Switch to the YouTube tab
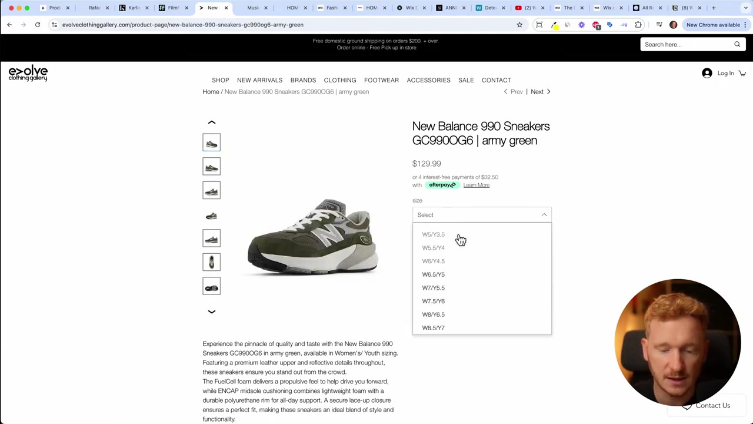The height and width of the screenshot is (424, 753). pyautogui.click(x=529, y=8)
